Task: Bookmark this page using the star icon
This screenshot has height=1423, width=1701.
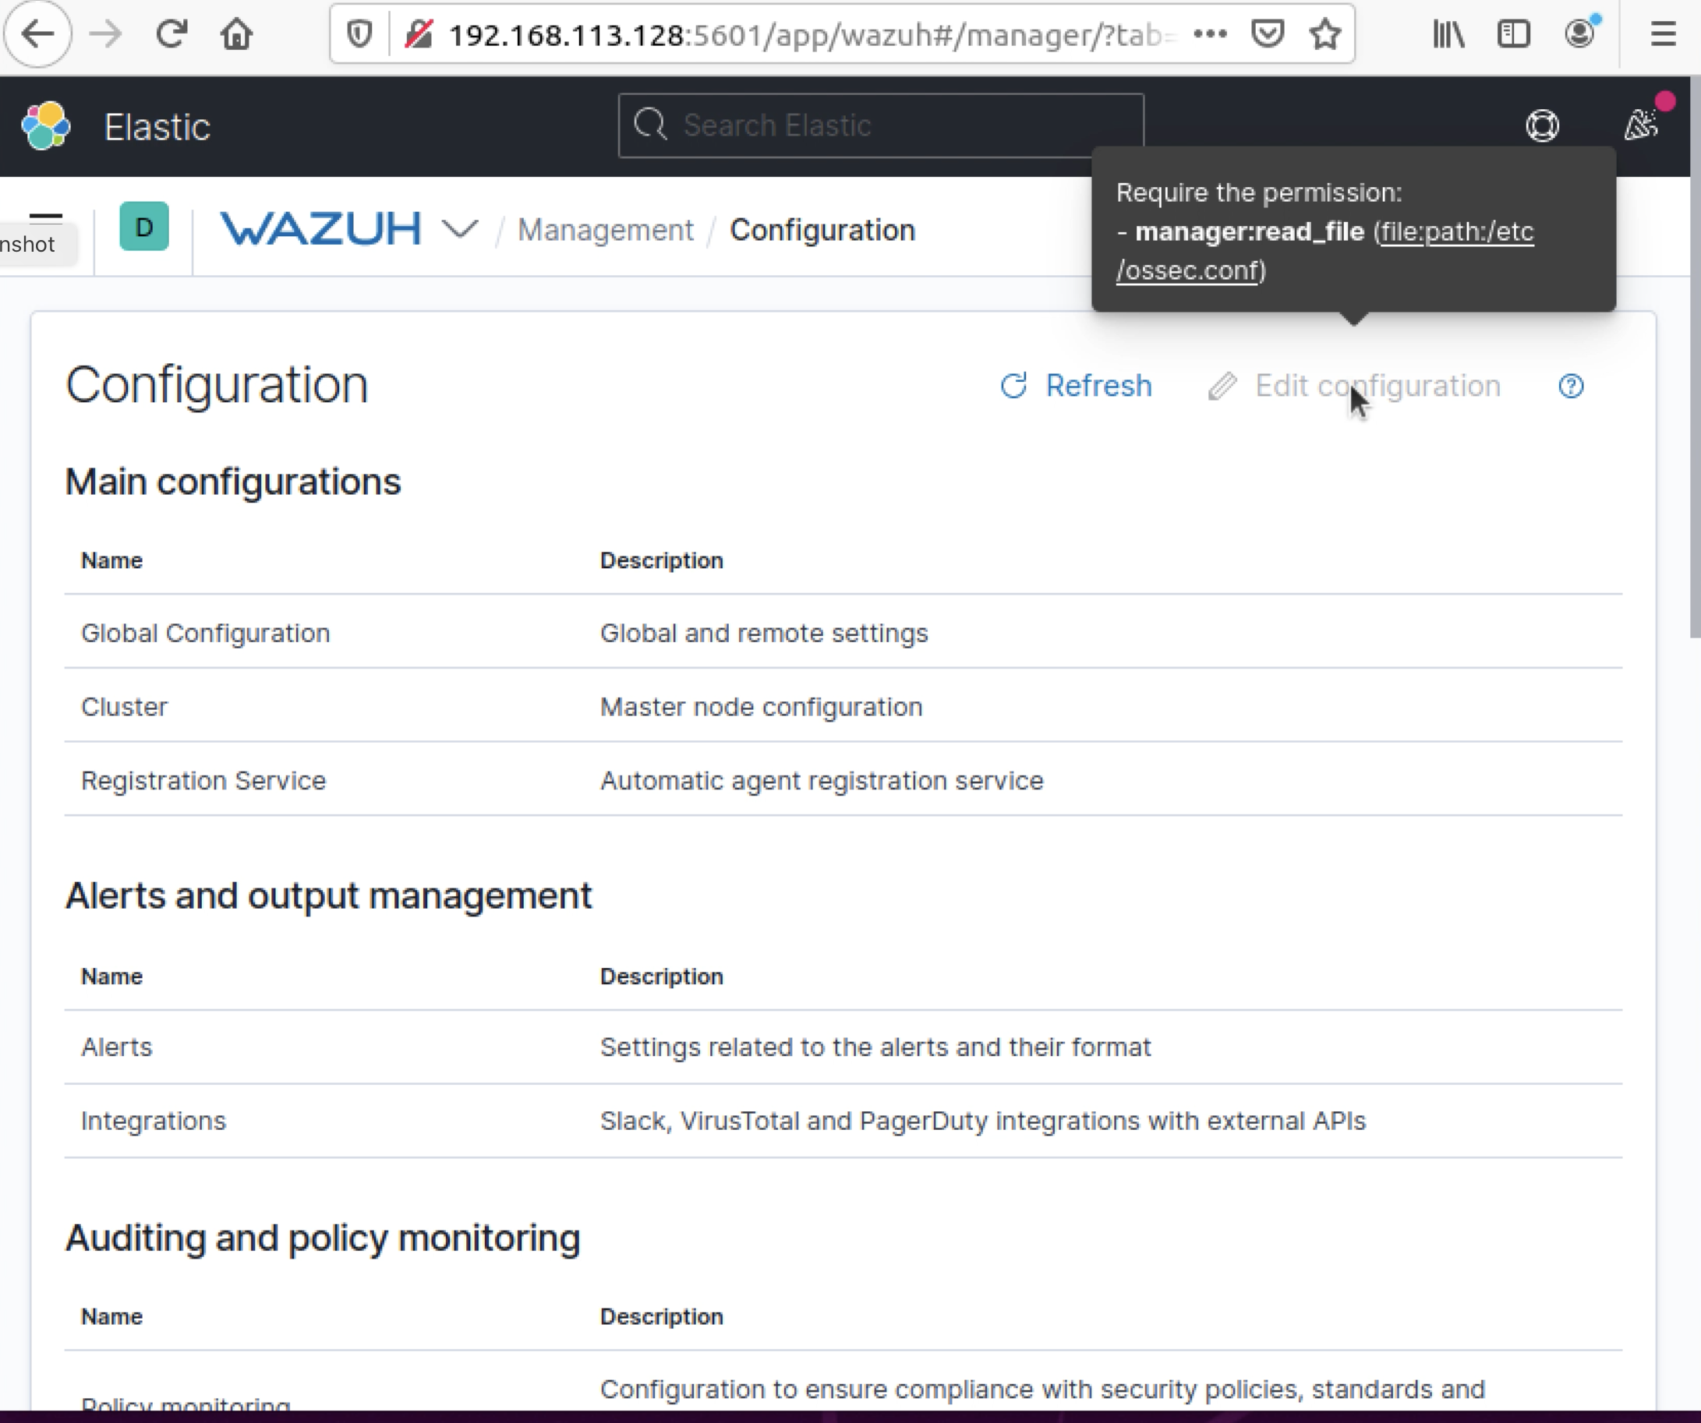Action: (x=1324, y=34)
